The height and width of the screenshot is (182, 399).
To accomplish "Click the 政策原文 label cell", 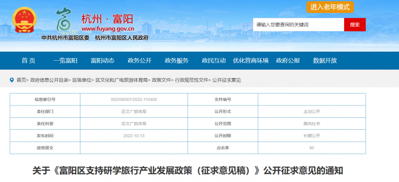I will pyautogui.click(x=45, y=148).
